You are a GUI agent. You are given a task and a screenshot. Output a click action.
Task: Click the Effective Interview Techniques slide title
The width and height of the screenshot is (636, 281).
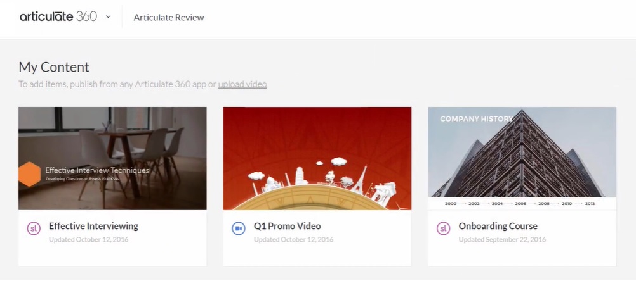97,170
